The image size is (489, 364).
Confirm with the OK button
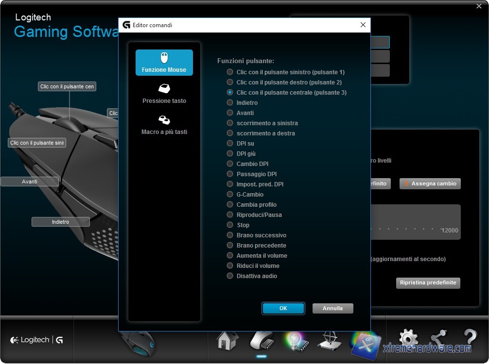pyautogui.click(x=283, y=308)
